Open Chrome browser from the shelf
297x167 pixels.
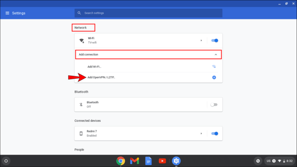(x=121, y=161)
